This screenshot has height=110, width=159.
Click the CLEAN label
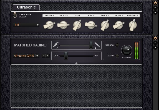pyautogui.click(x=22, y=17)
